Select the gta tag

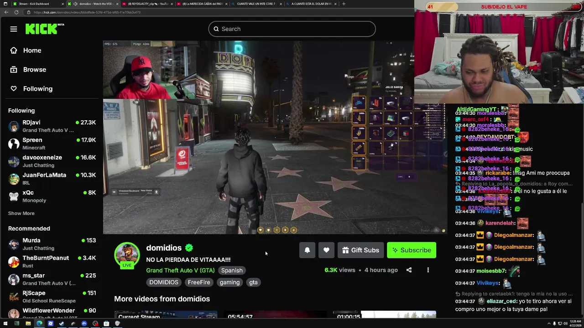253,282
